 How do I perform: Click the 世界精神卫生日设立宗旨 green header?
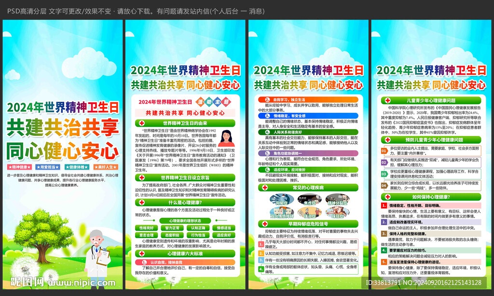tap(185, 177)
